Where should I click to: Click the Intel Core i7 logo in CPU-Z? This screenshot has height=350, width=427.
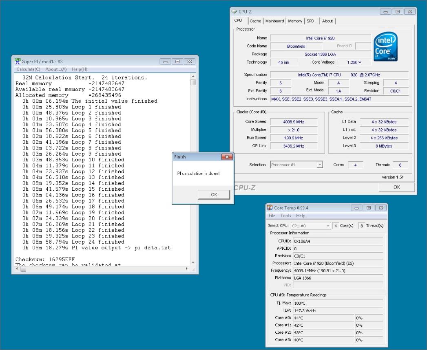[385, 46]
